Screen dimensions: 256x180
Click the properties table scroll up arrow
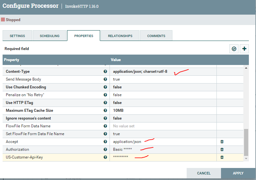pyautogui.click(x=246, y=68)
